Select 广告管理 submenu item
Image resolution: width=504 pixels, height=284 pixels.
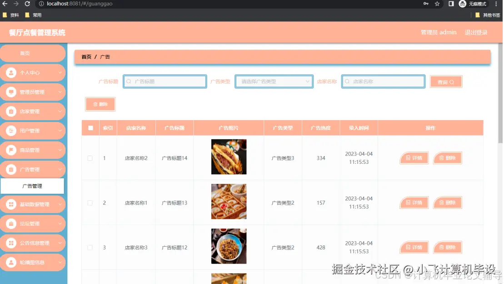33,186
